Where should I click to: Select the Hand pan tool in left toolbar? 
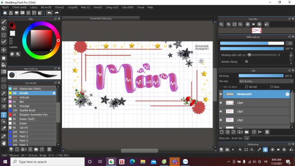tap(3, 143)
